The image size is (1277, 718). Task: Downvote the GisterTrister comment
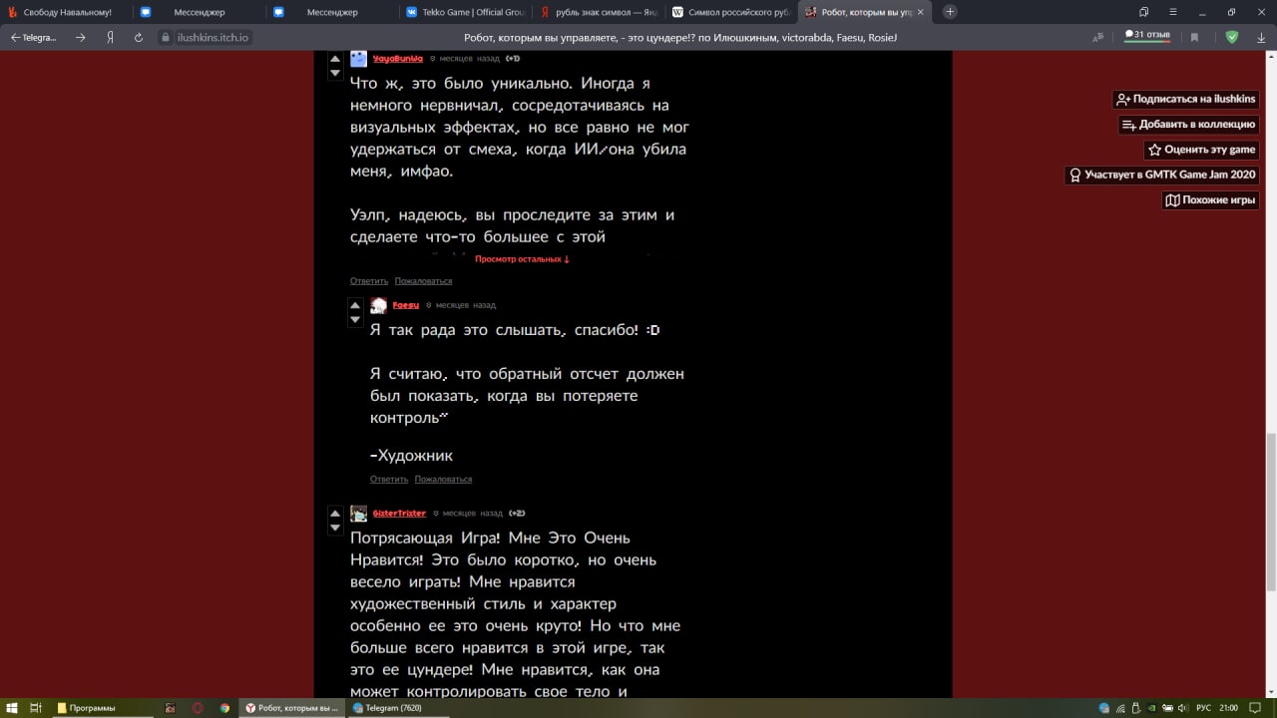(335, 528)
